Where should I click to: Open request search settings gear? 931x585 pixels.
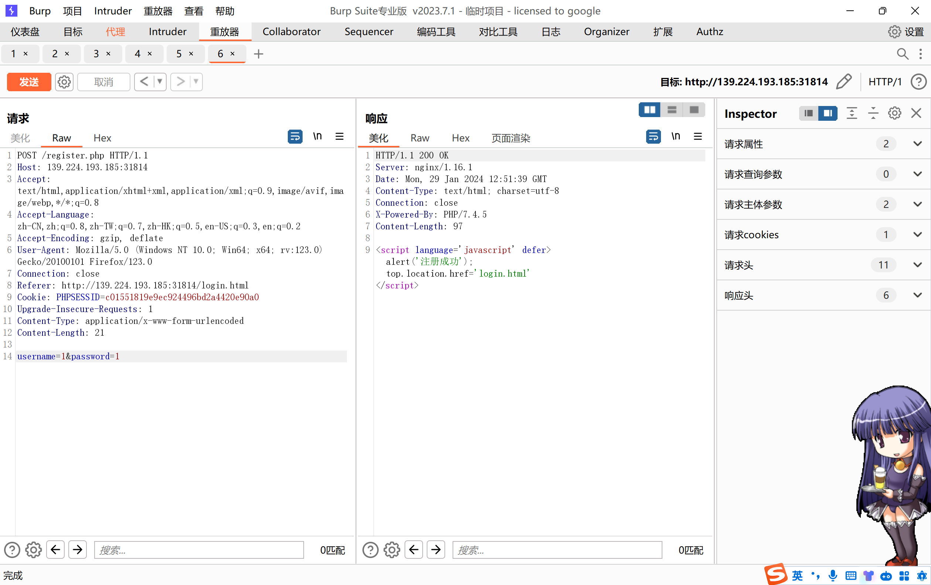coord(34,550)
